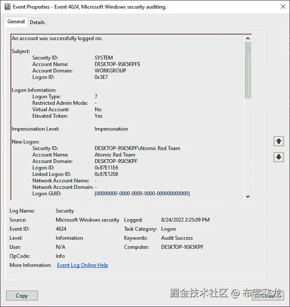290x307 pixels.
Task: Click 'DESKTOP-9SK5KPF\Atomic Red Team' Security ID
Action: (x=137, y=148)
